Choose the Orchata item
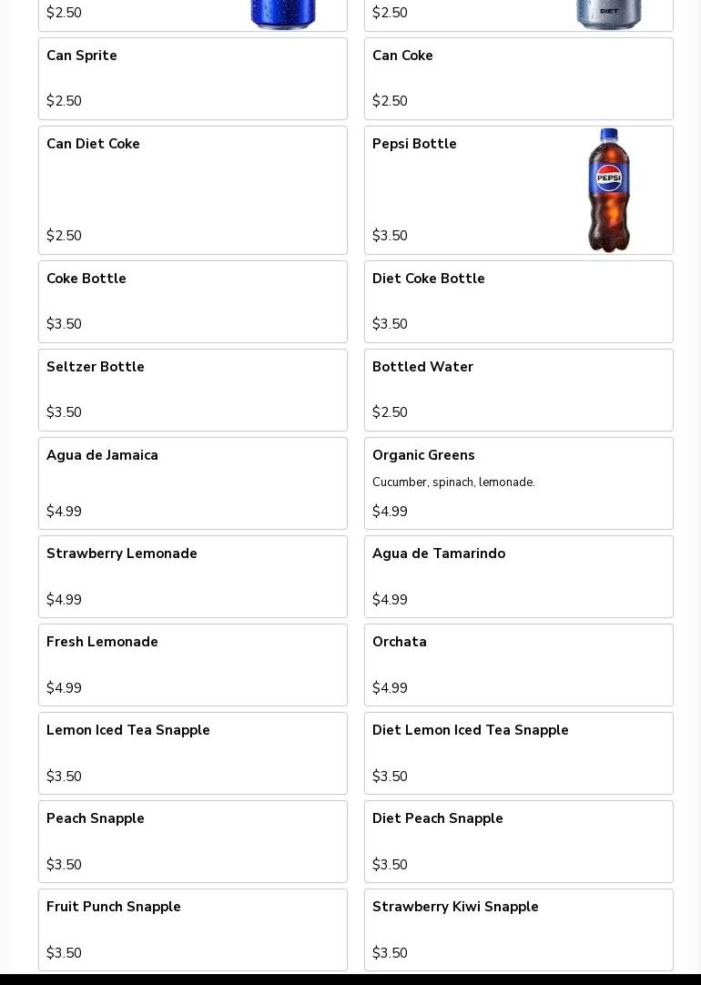701x985 pixels. click(519, 665)
